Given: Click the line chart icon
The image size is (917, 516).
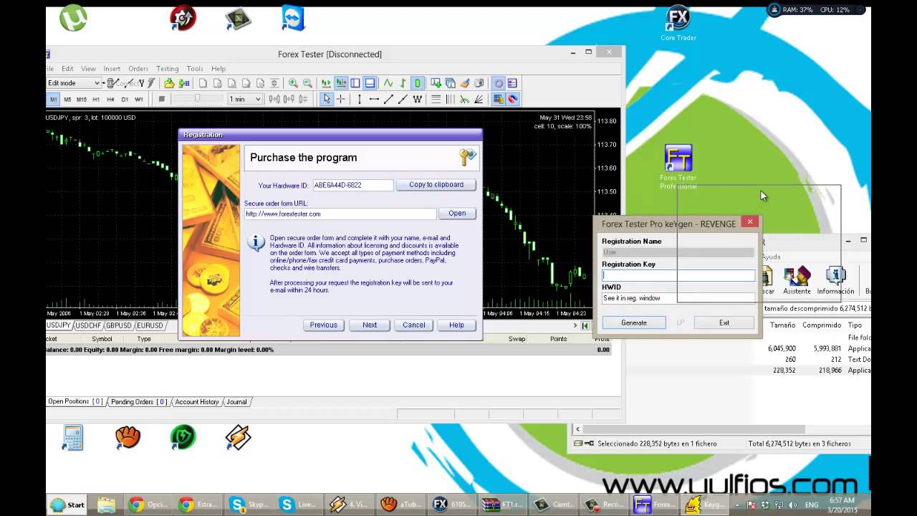Looking at the screenshot, I should [388, 83].
